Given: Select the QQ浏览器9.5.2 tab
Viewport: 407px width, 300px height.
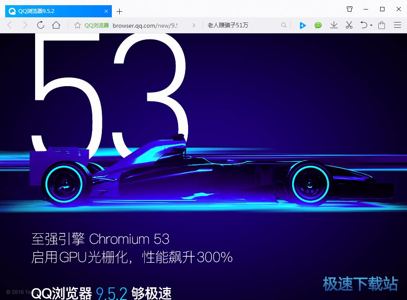Looking at the screenshot, I should click(56, 11).
